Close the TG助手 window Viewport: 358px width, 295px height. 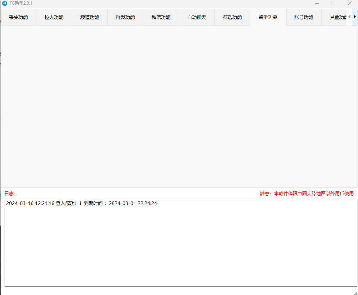pyautogui.click(x=349, y=3)
